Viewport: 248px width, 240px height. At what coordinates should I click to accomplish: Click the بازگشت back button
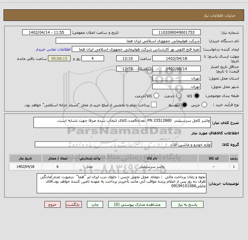pyautogui.click(x=74, y=205)
